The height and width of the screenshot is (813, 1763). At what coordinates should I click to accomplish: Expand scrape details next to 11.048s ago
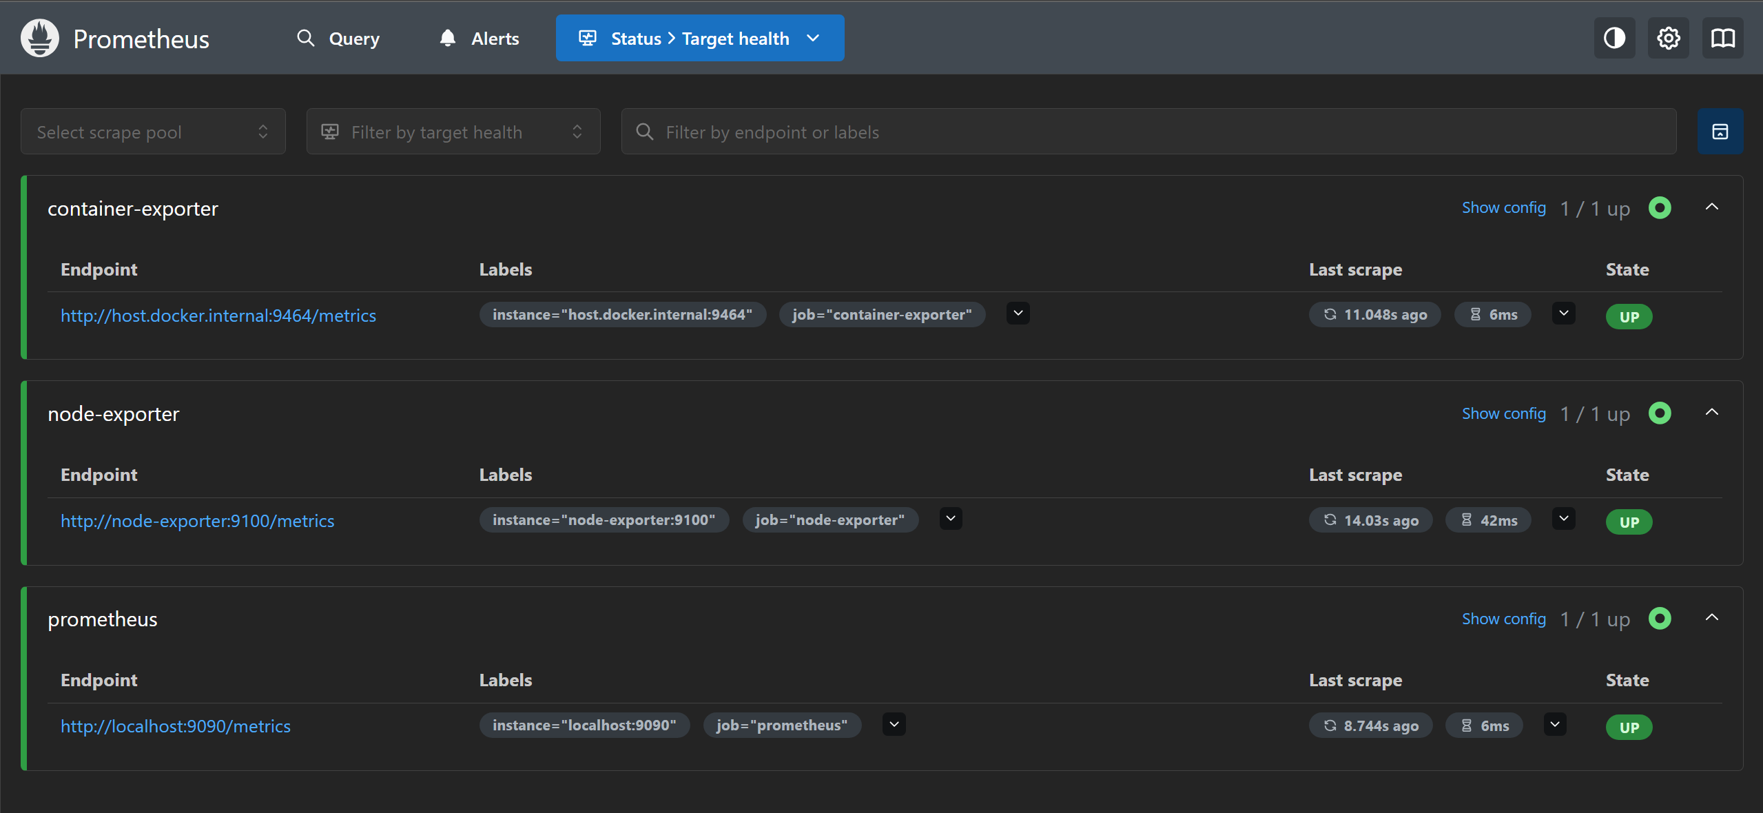(x=1563, y=313)
